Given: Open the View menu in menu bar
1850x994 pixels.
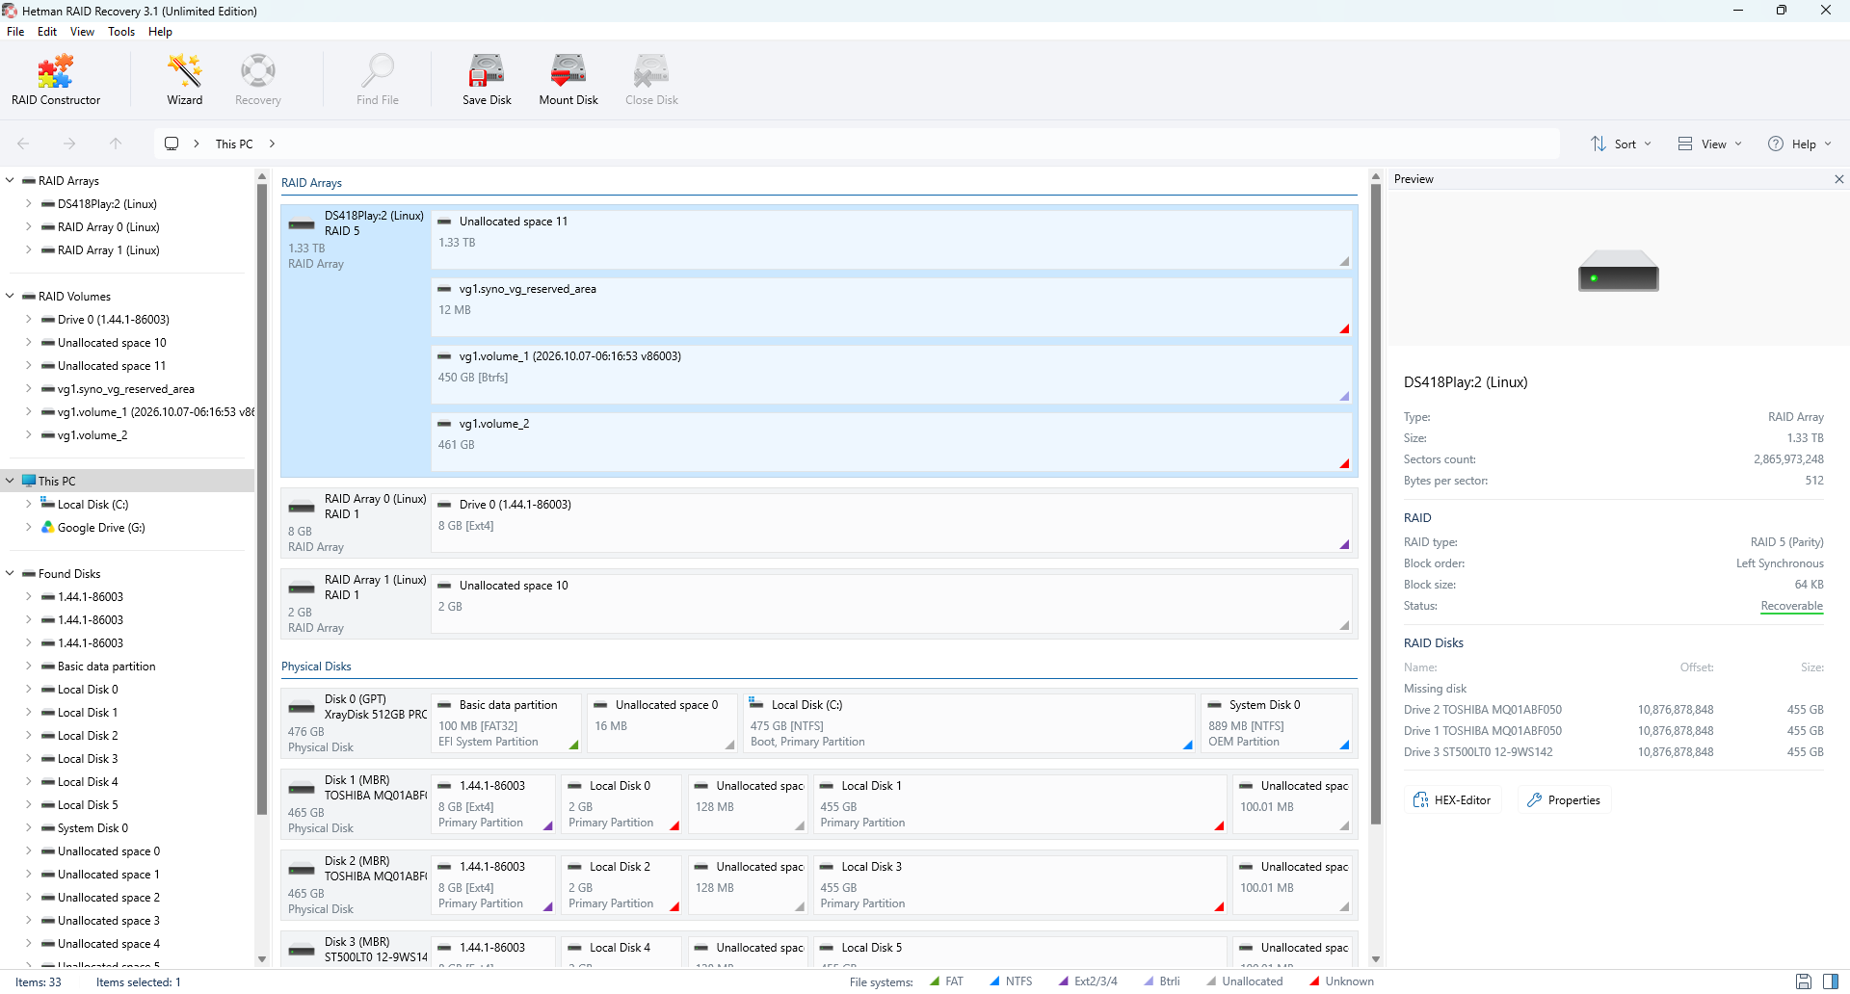Looking at the screenshot, I should tap(82, 32).
